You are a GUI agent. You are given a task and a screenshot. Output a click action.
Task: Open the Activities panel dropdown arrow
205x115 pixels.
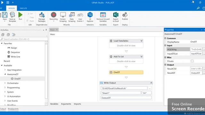click(x=44, y=30)
